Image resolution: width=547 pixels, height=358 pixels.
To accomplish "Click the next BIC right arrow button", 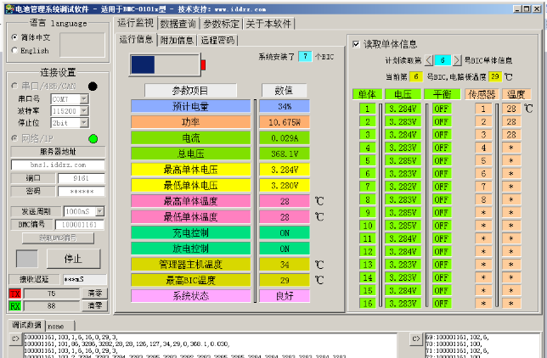I will click(x=457, y=60).
